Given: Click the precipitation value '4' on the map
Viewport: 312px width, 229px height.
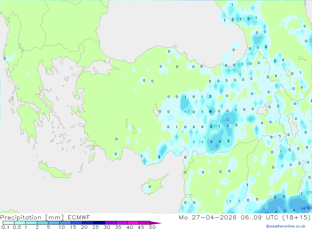Looking at the screenshot, I should (x=294, y=210).
